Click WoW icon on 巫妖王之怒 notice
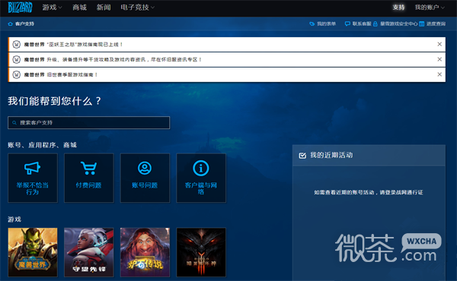 (16, 45)
